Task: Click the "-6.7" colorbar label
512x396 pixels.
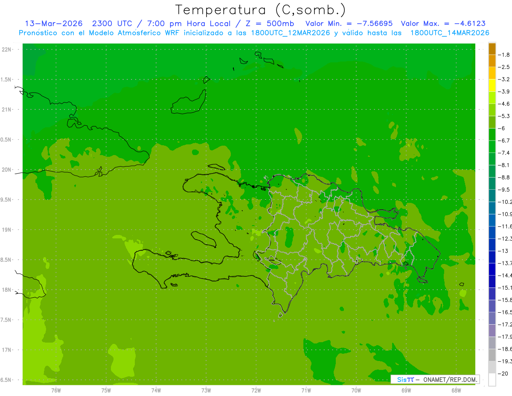Action: click(x=504, y=141)
